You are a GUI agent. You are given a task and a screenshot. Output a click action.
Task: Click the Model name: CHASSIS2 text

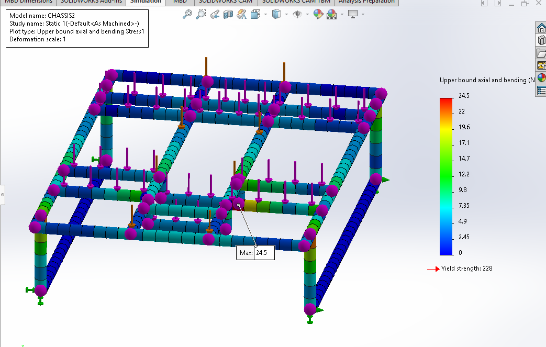pyautogui.click(x=42, y=16)
